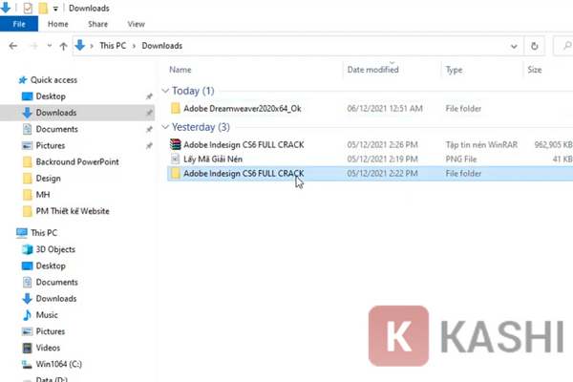Refresh the Downloads folder view
The width and height of the screenshot is (573, 382).
pos(534,46)
